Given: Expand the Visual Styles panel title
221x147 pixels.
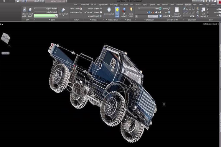Looking at the screenshot, I should click(x=149, y=20).
